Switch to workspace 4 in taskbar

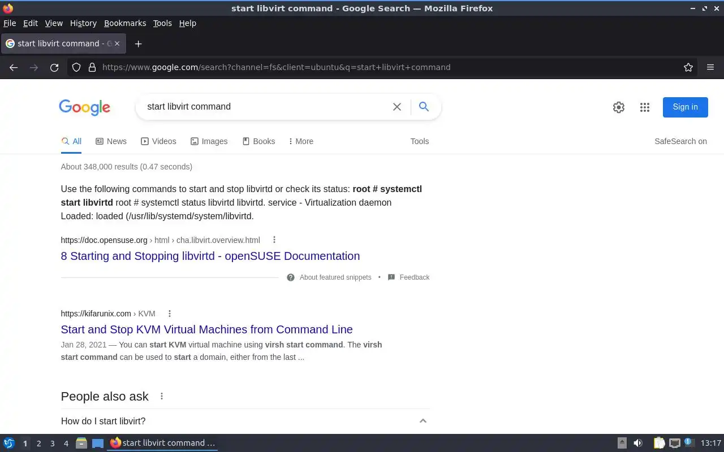66,444
